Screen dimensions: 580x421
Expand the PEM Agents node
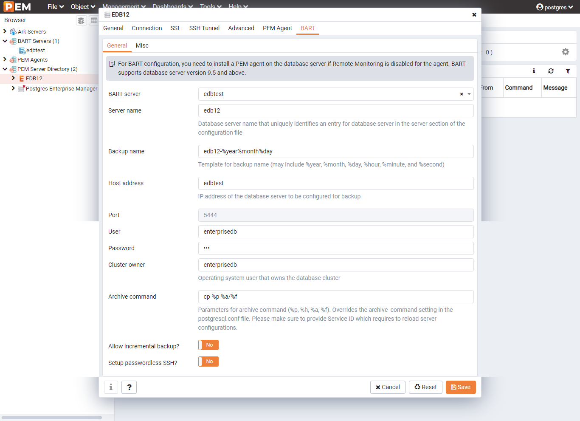click(5, 59)
